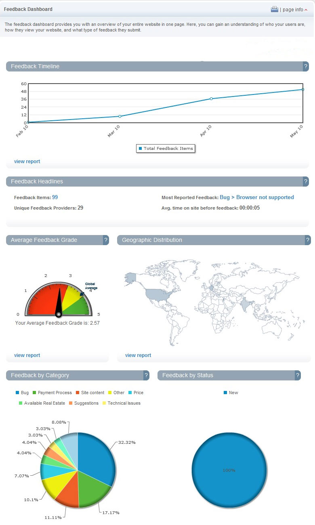The height and width of the screenshot is (525, 315).
Task: Click the Bug legend color swatch
Action: [x=17, y=393]
